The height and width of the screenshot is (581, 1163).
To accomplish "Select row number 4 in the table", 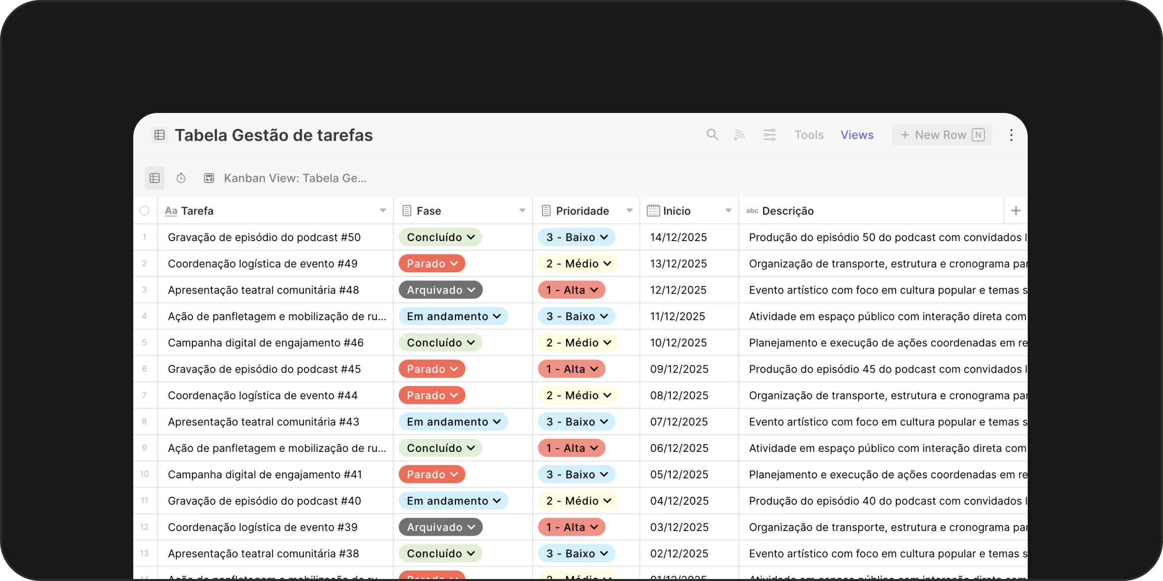I will tap(144, 316).
